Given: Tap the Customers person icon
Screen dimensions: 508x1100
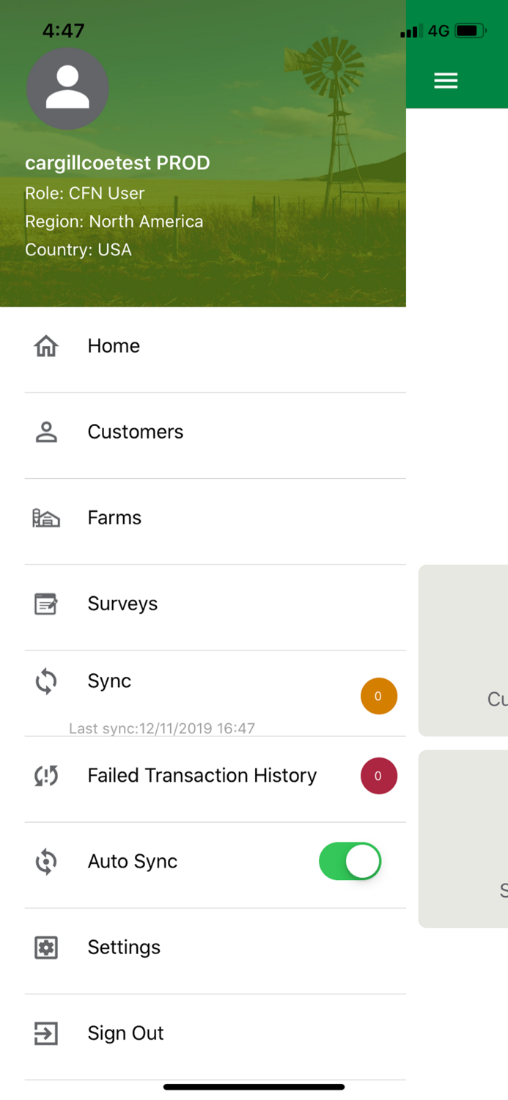Looking at the screenshot, I should pos(46,432).
